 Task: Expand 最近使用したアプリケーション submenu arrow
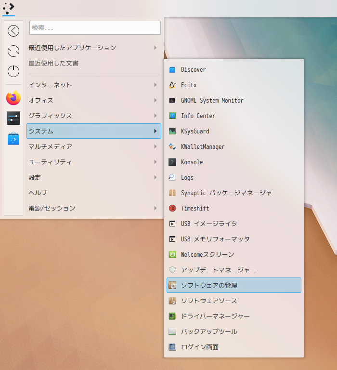coord(155,48)
